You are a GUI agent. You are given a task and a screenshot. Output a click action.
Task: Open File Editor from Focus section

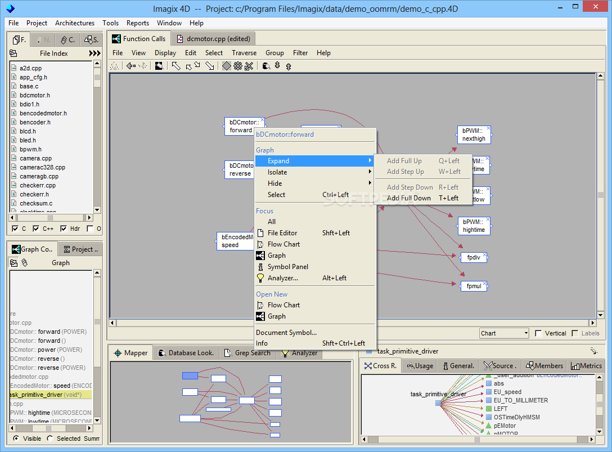[315, 233]
